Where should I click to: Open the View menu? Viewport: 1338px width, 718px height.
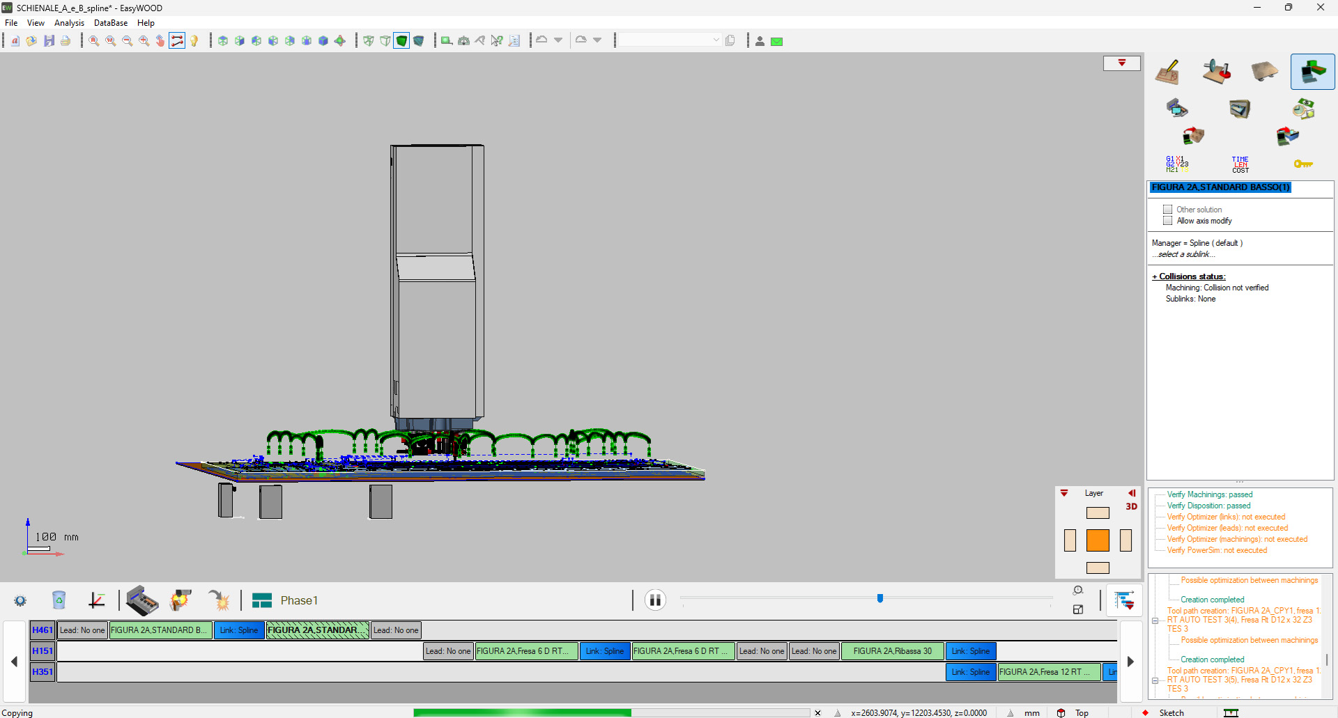(x=36, y=23)
